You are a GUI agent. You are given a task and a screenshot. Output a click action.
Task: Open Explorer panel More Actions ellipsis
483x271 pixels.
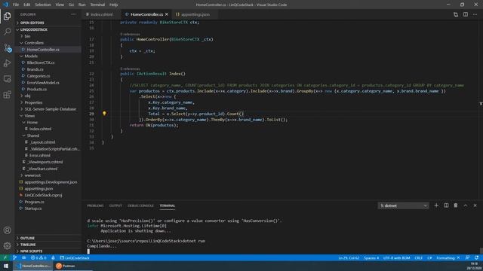[x=73, y=14]
